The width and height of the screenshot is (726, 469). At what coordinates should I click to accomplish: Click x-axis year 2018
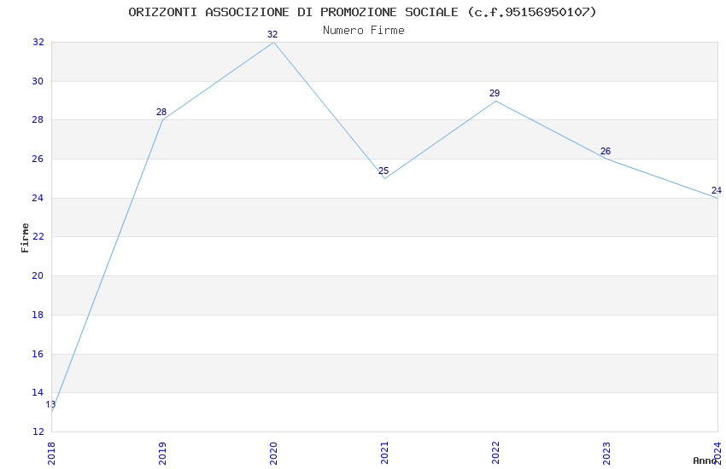click(51, 453)
